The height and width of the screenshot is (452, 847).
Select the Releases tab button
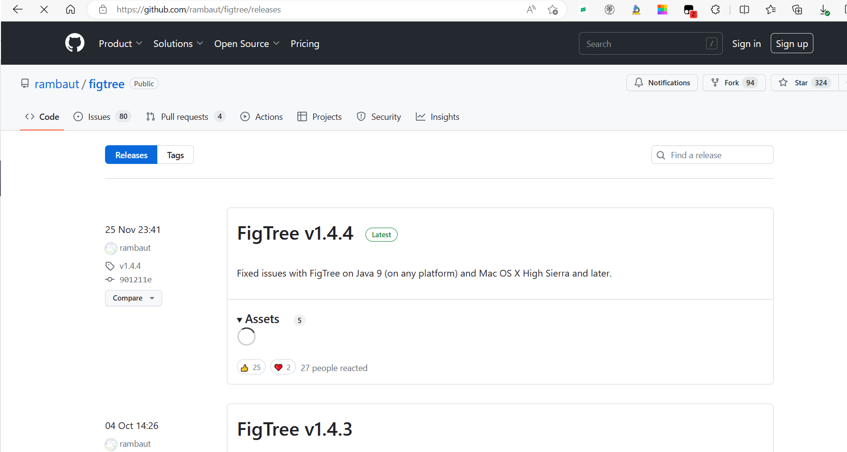131,155
